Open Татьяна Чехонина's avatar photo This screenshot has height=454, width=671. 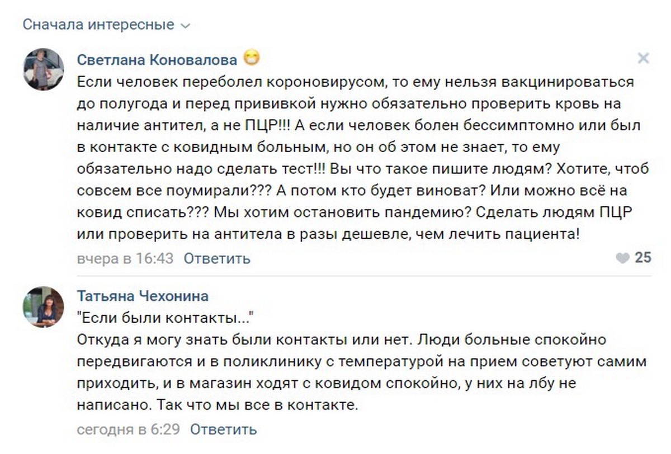click(x=43, y=307)
